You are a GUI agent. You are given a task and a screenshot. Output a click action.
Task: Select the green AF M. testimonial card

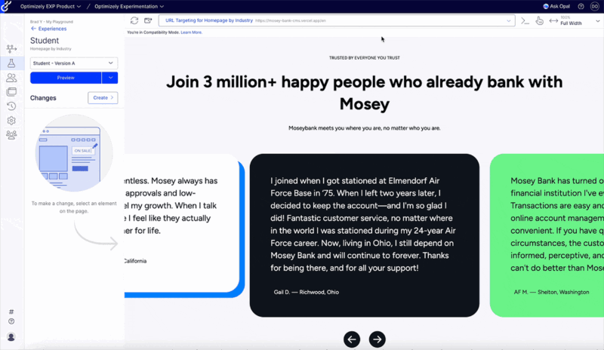point(547,235)
